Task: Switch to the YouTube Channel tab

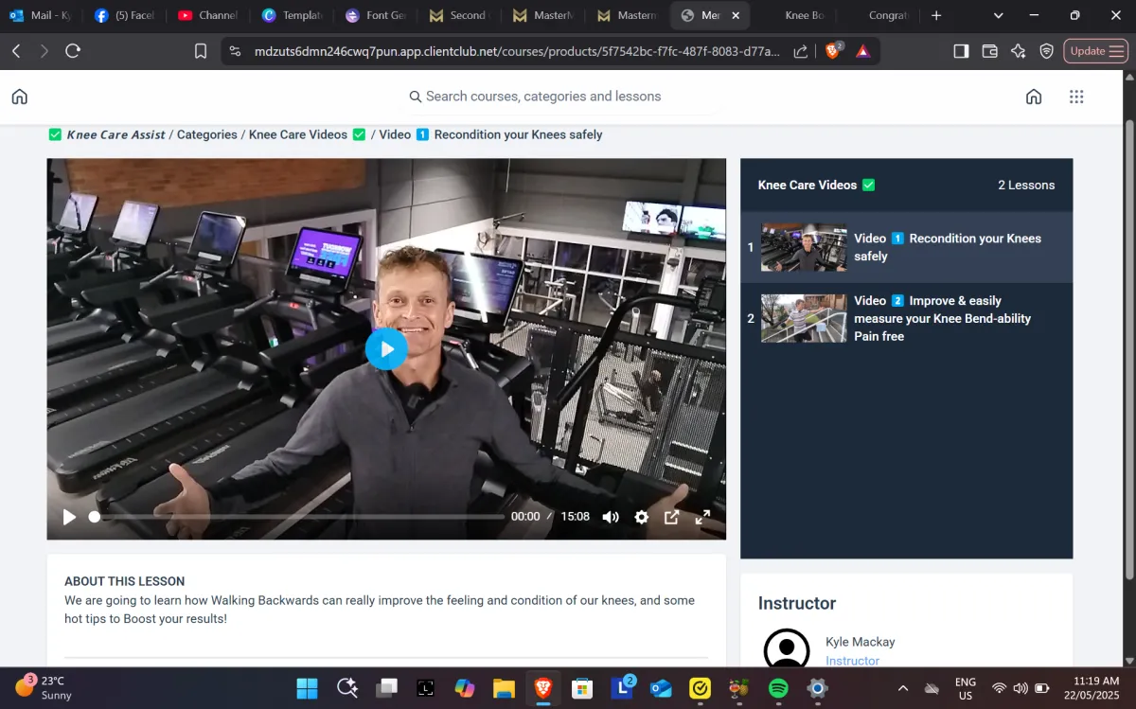Action: [208, 15]
